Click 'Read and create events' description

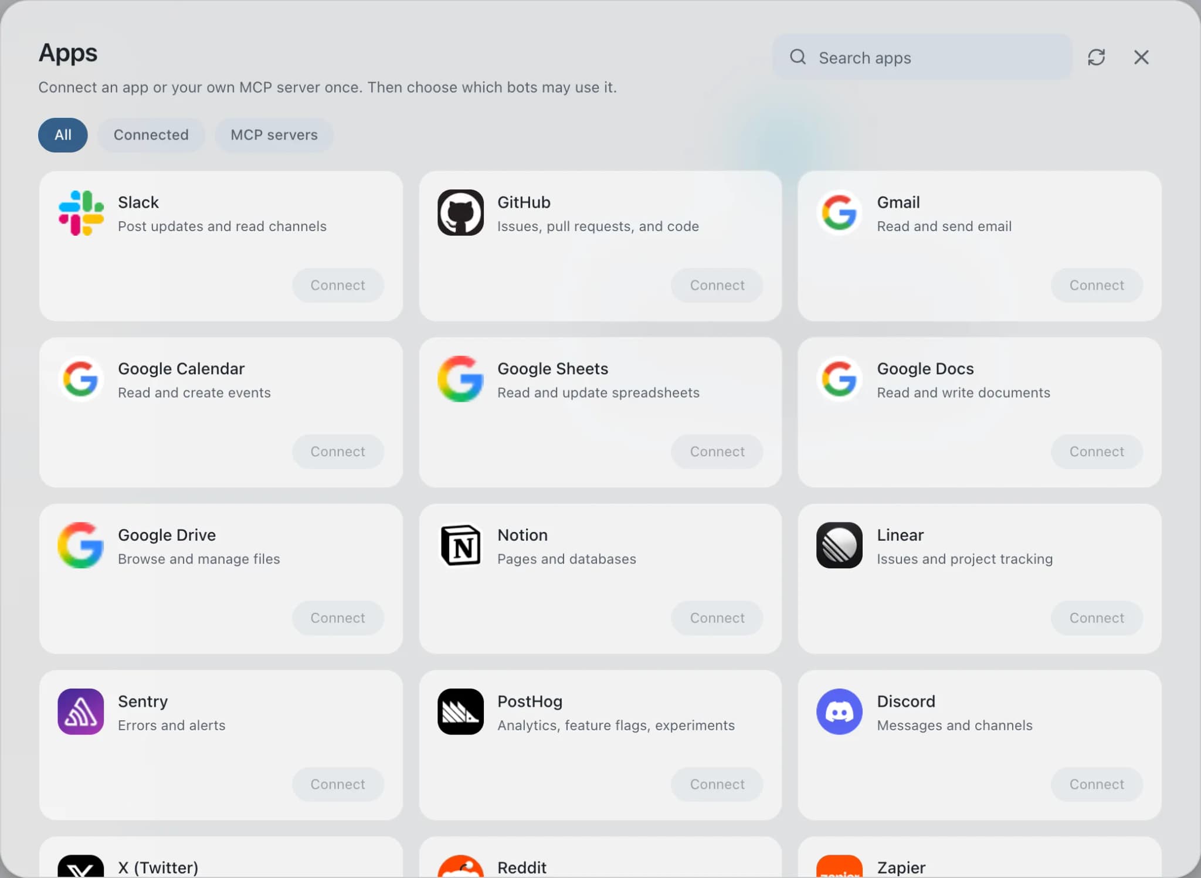click(194, 393)
